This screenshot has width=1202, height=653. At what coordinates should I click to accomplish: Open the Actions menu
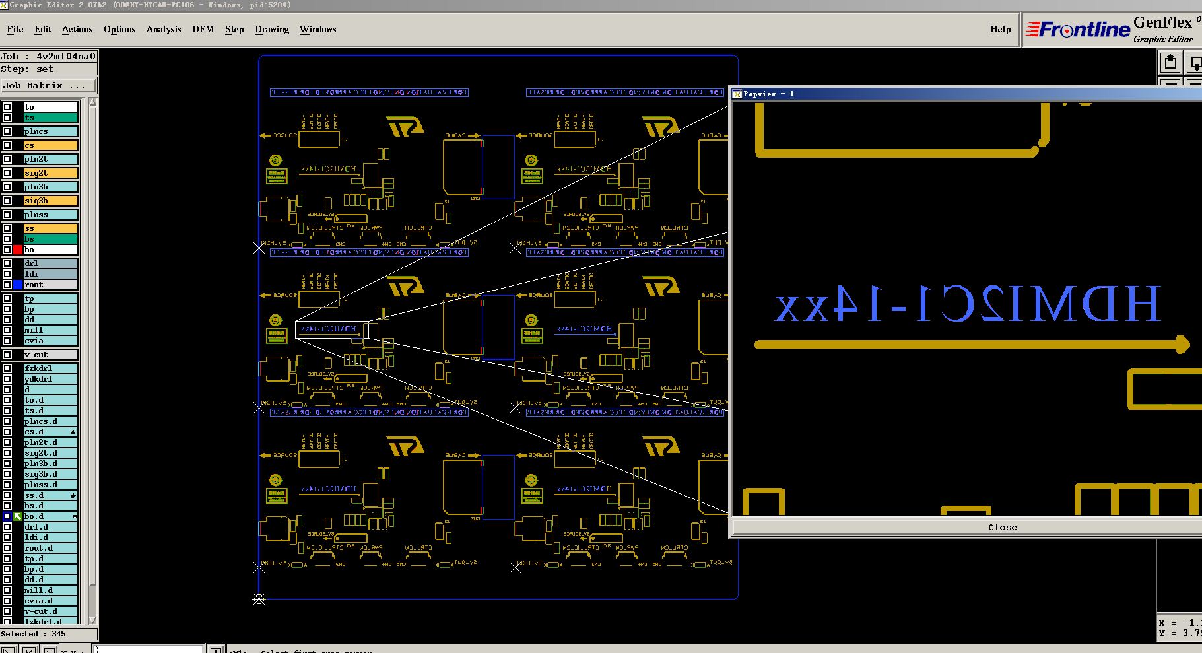pos(77,29)
